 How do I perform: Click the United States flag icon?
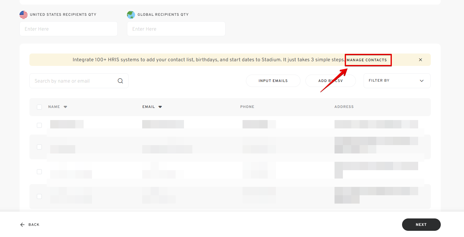click(x=24, y=15)
